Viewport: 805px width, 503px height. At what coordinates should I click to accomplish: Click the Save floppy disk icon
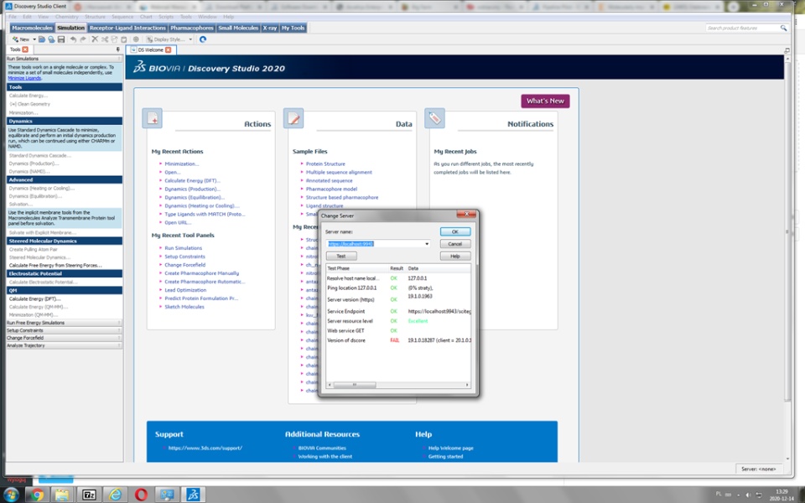(x=61, y=39)
